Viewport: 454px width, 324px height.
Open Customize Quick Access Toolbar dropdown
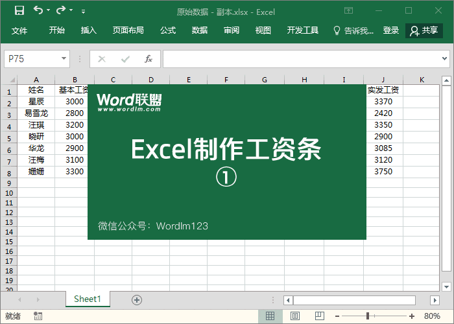[83, 12]
